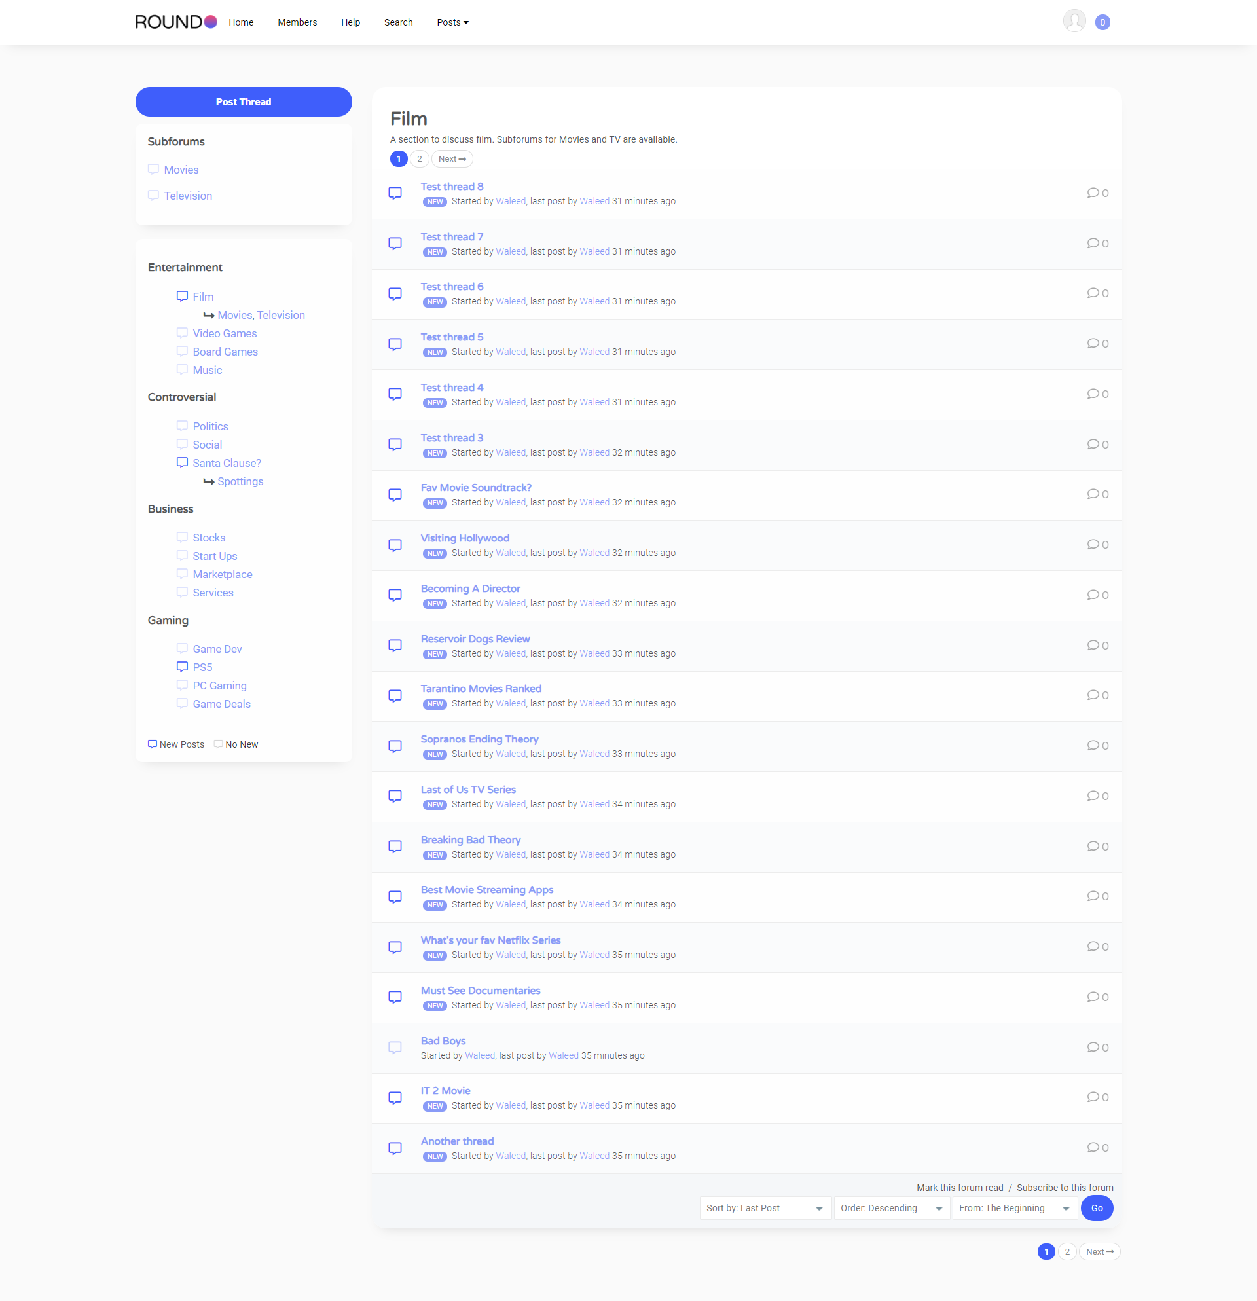Go to page 2 in top pagination

coord(420,158)
